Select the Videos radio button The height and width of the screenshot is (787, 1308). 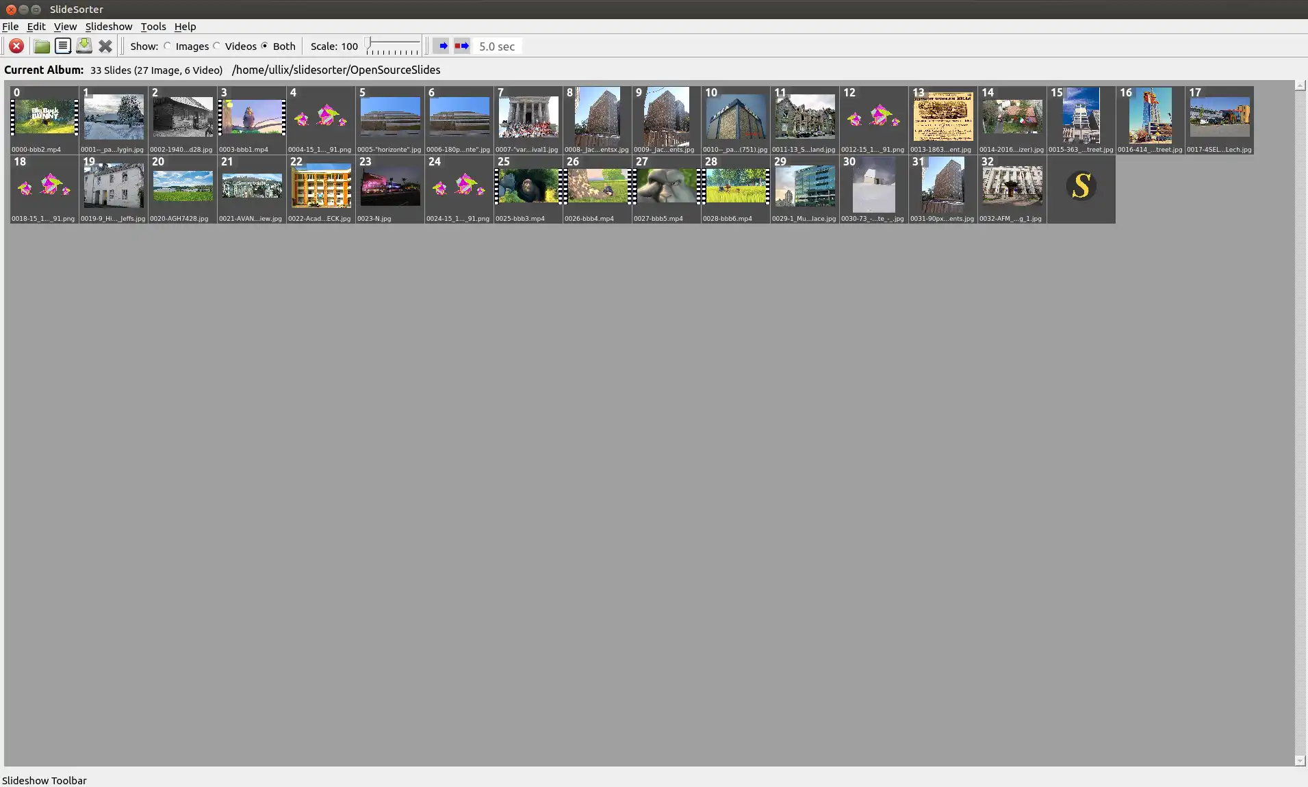[217, 46]
